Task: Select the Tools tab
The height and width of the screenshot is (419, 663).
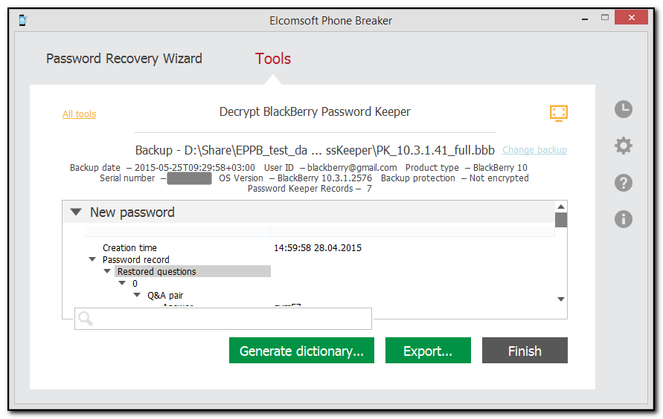Action: click(273, 59)
